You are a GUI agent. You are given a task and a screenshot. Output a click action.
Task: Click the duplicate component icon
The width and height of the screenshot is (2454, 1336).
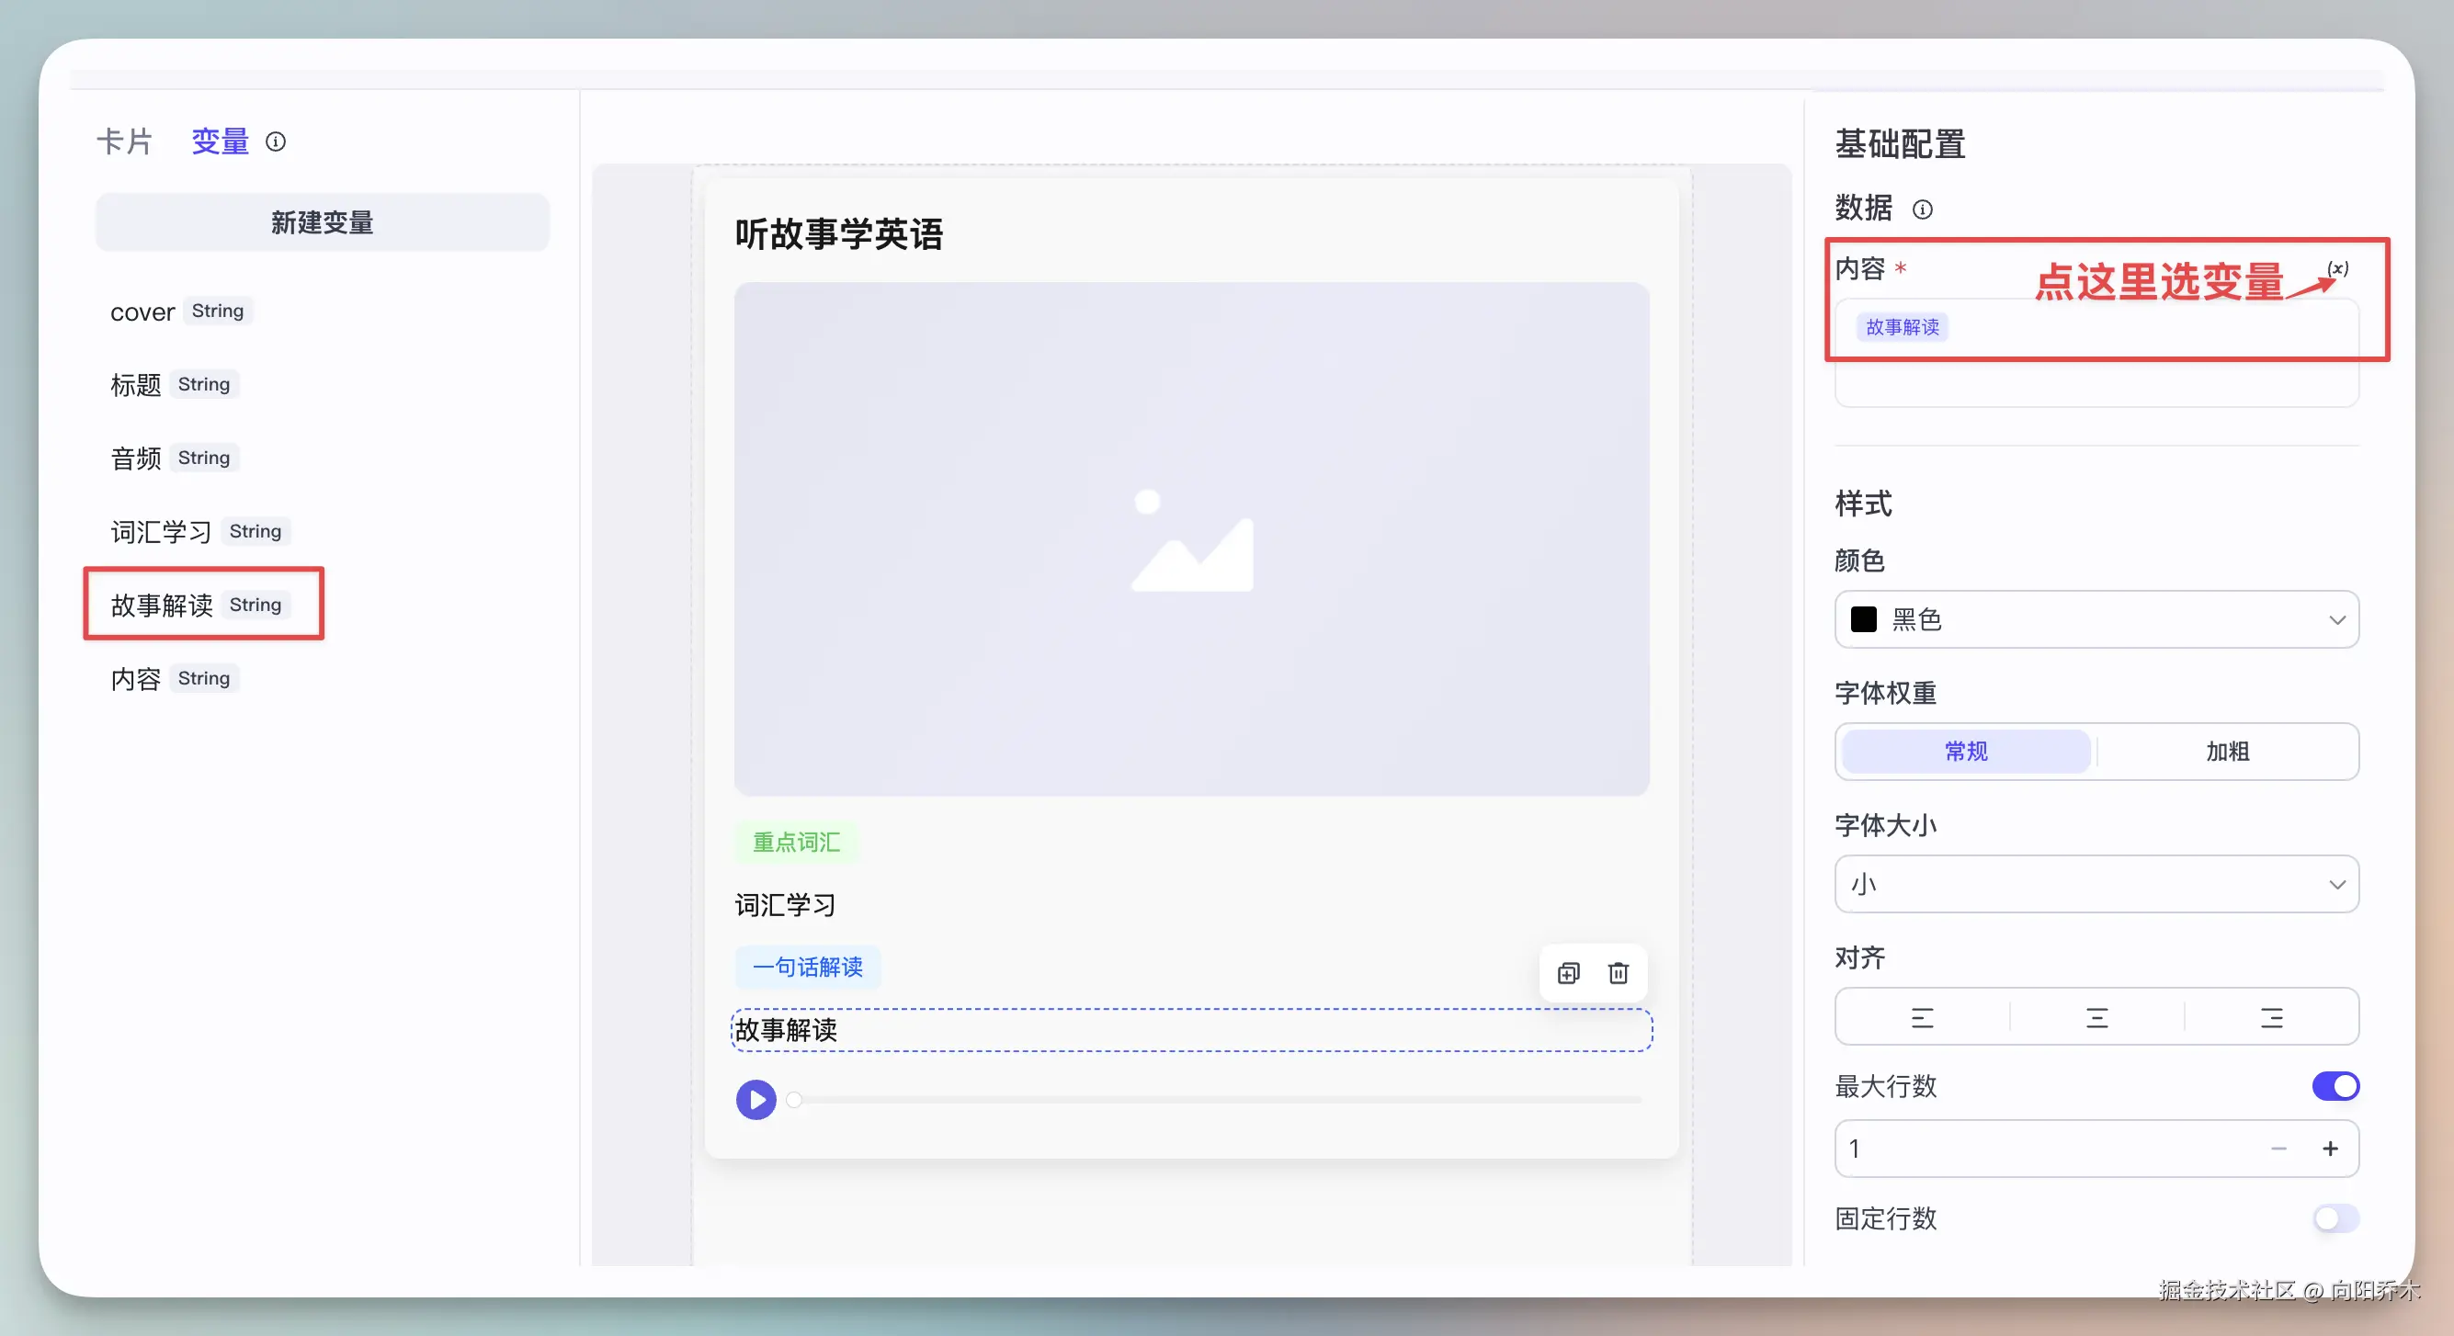point(1568,972)
